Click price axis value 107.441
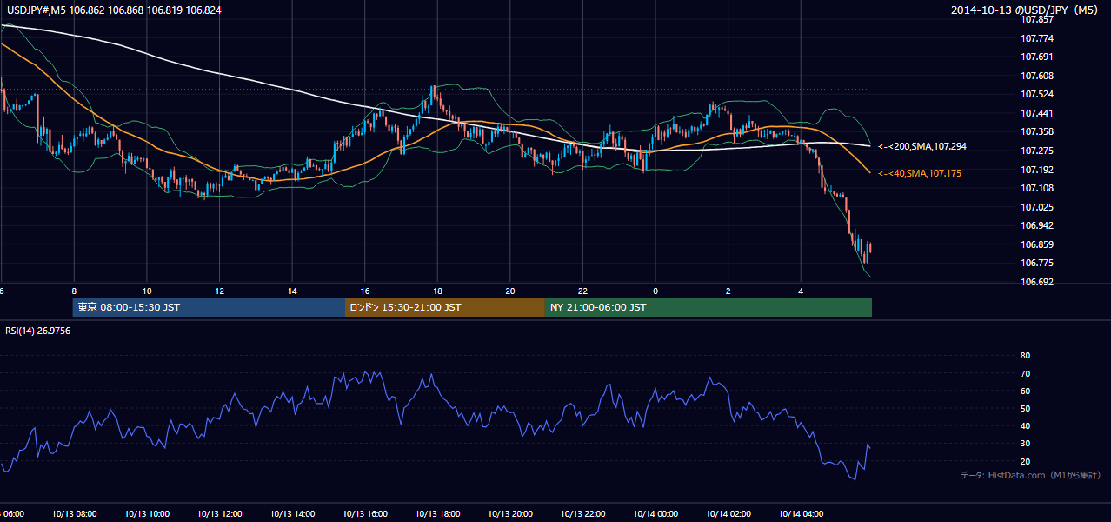 [1038, 113]
